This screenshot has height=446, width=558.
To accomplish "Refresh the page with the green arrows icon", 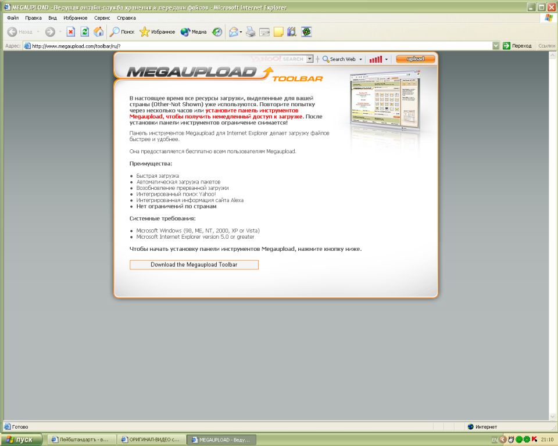I will 85,32.
